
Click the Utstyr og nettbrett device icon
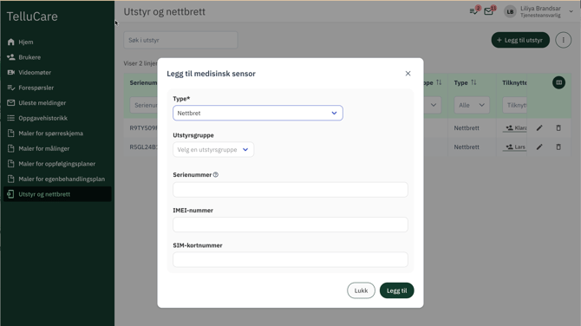[10, 194]
